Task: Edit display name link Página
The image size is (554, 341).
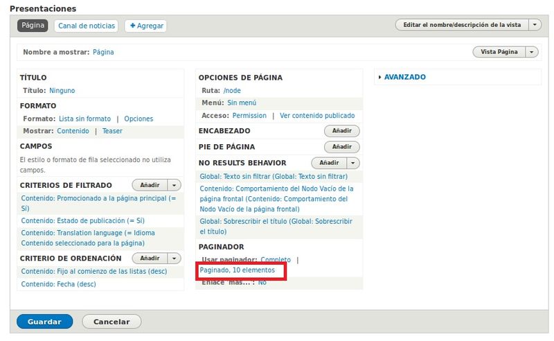Action: pyautogui.click(x=103, y=52)
